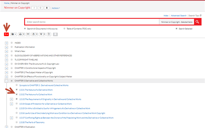The height and width of the screenshot is (128, 205).
Task: Click the Dropbox-style export icon
Action: click(41, 34)
